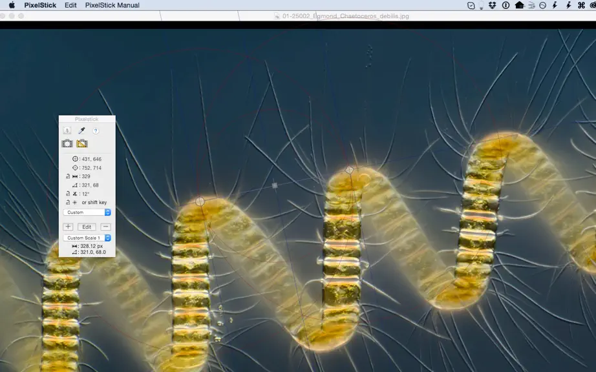The width and height of the screenshot is (596, 372).
Task: Open the PixelStick help question mark
Action: point(96,130)
